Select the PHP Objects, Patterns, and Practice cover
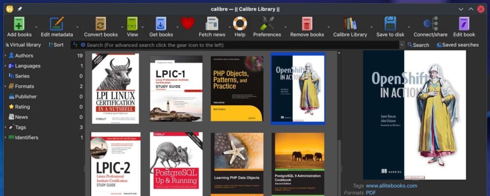 click(x=237, y=88)
